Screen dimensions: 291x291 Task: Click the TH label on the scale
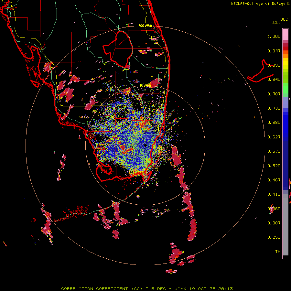tap(278, 252)
